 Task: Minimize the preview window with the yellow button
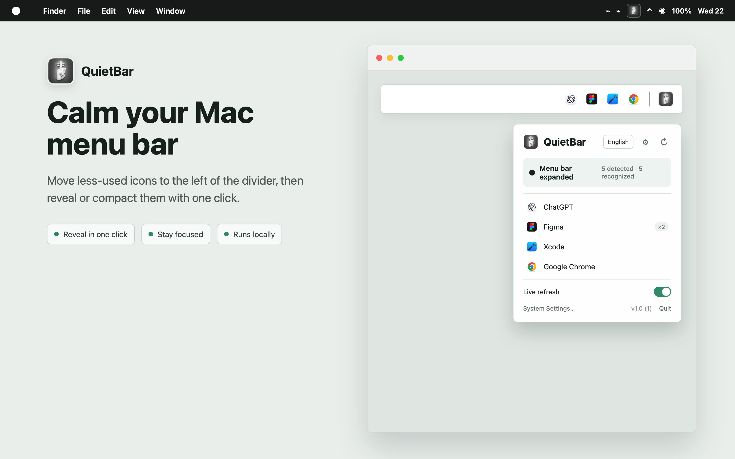tap(390, 58)
